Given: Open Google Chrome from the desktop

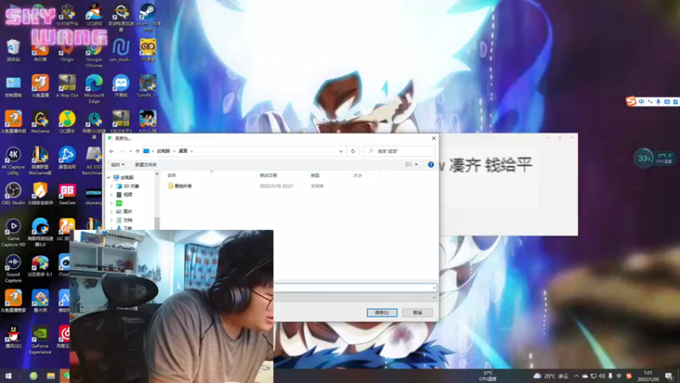Looking at the screenshot, I should tap(93, 53).
